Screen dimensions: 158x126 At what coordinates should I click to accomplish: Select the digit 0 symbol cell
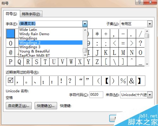[x=10, y=43]
